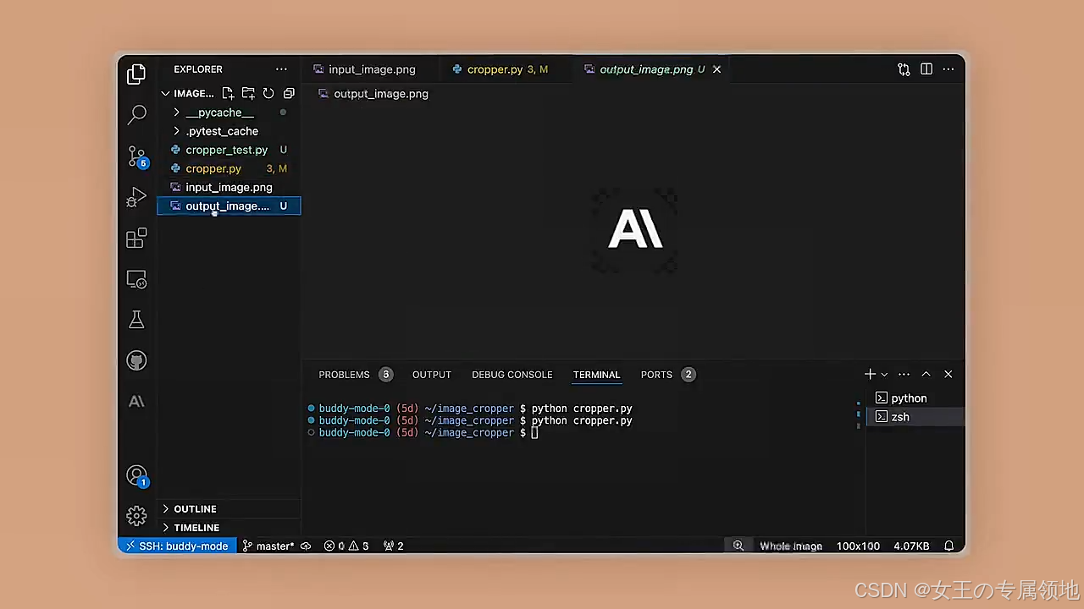Click SSH: buddy-mode remote indicator
Screen dimensions: 1084x609
tap(176, 546)
